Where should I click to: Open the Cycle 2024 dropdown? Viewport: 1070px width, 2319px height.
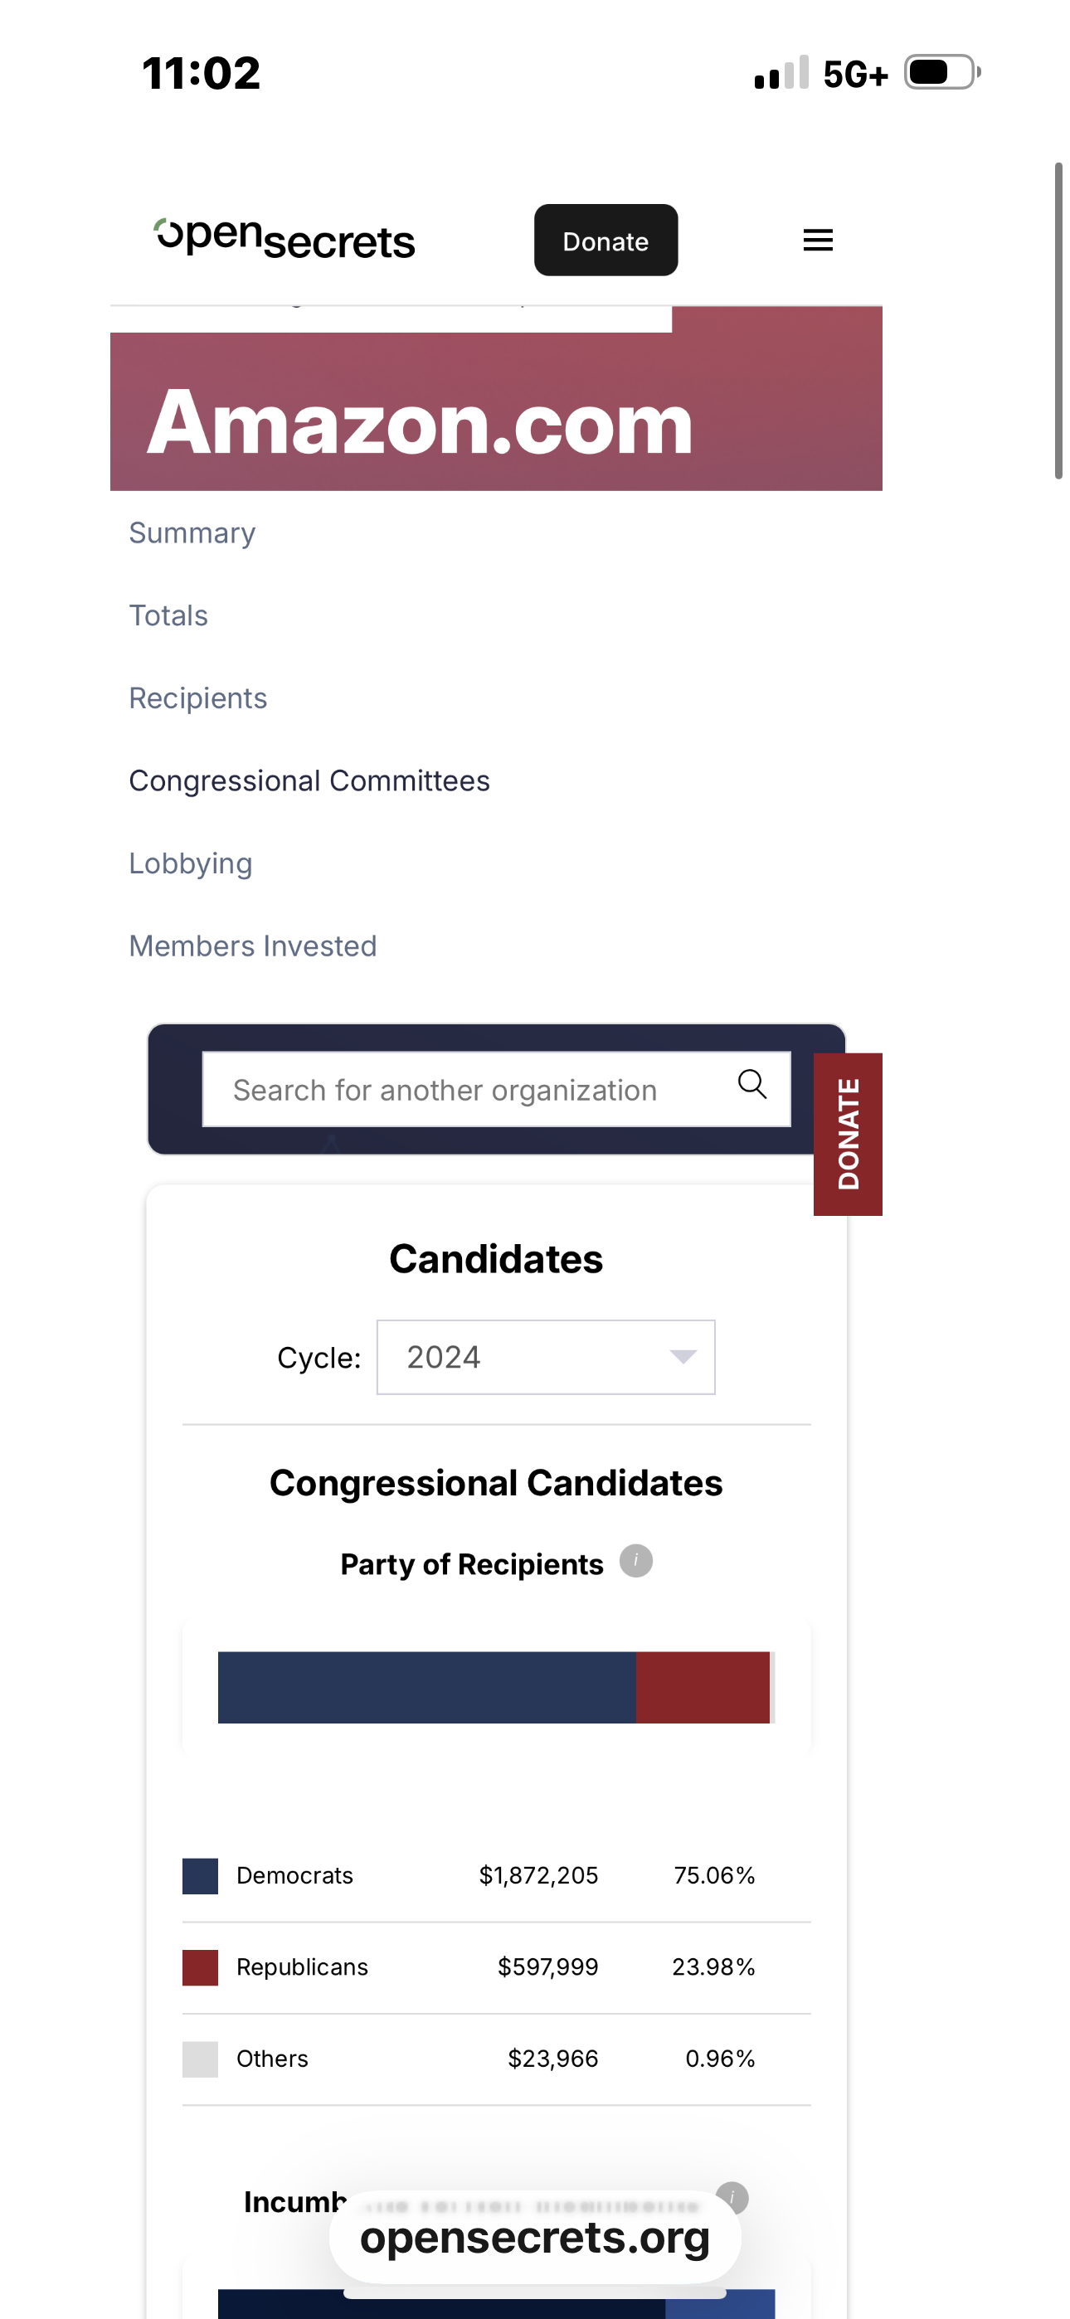[546, 1358]
